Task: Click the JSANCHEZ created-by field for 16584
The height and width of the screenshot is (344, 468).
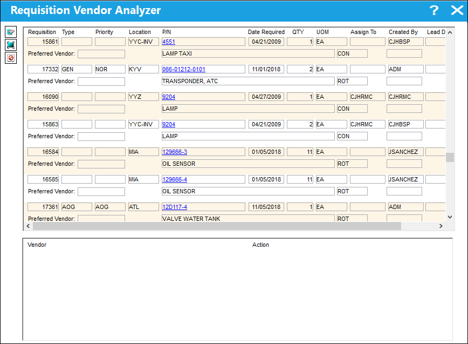Action: pos(405,152)
